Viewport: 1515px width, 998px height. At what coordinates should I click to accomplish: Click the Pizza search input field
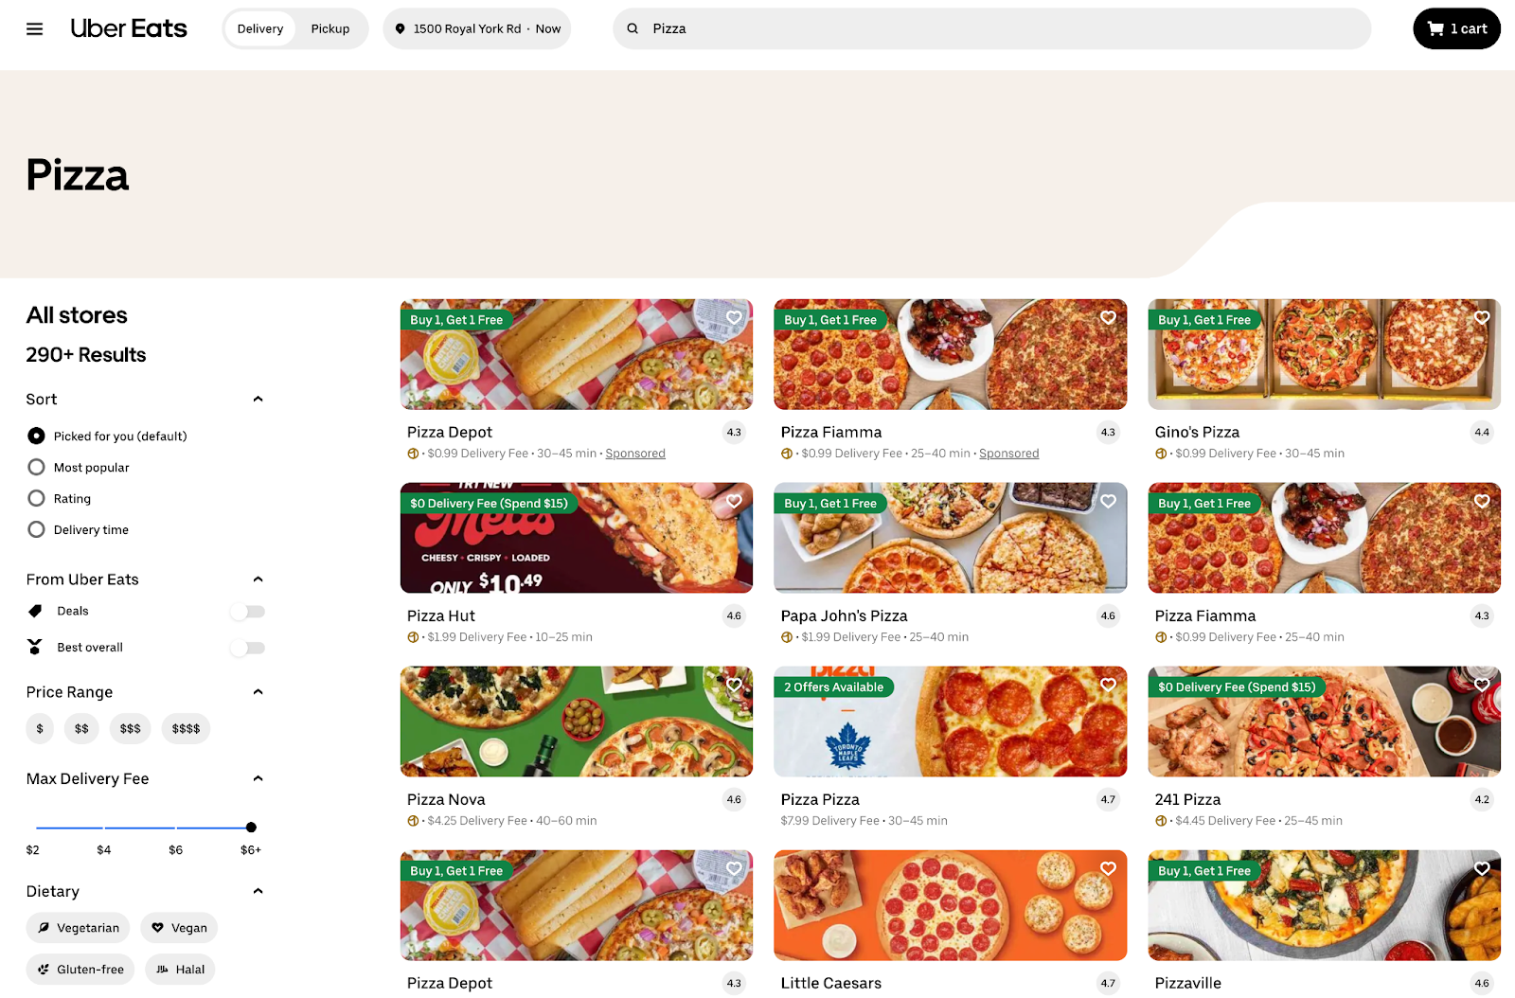[991, 28]
